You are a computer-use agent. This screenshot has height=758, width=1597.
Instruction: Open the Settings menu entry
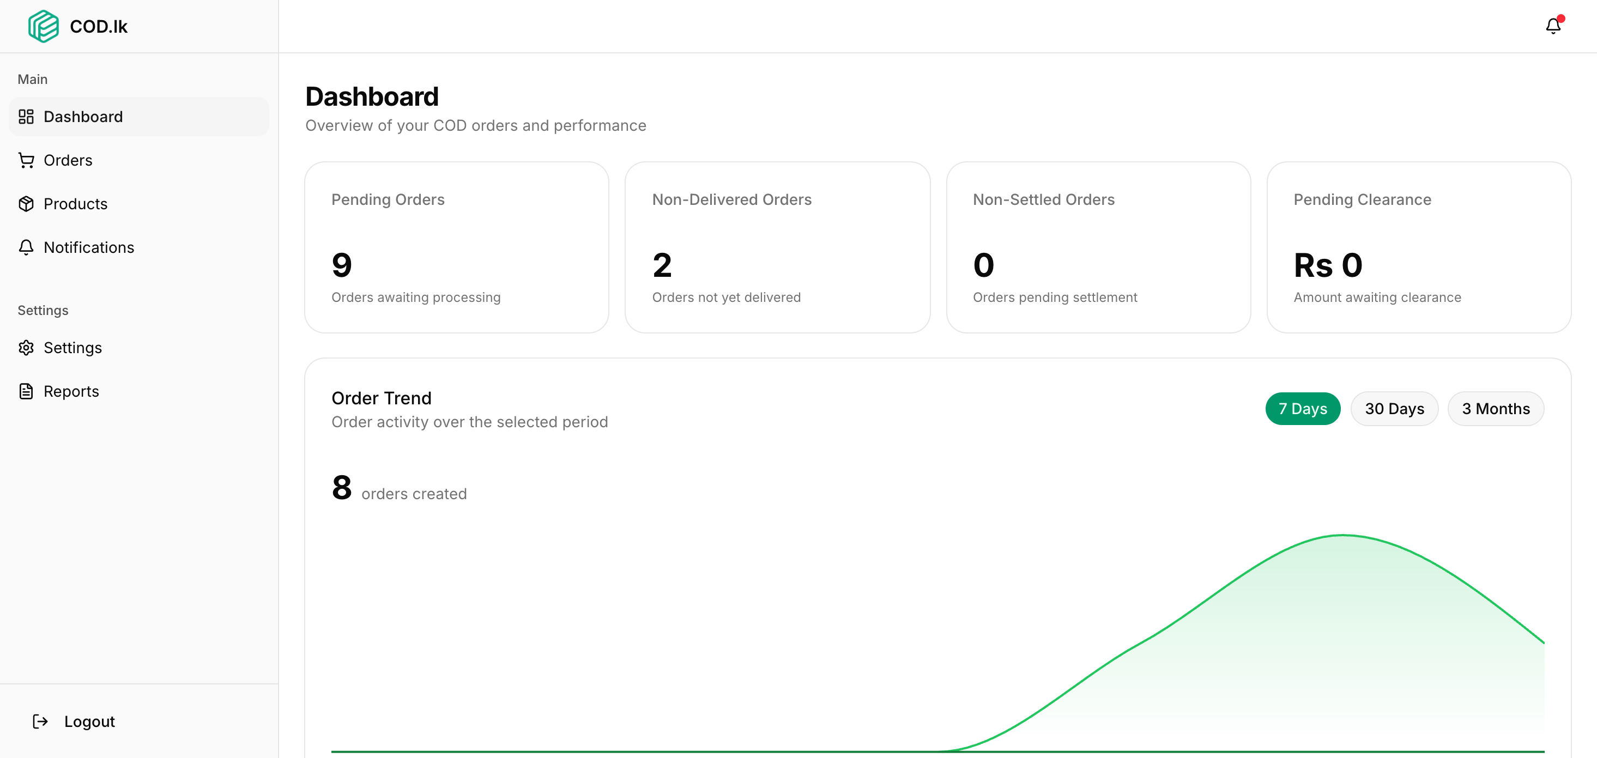[x=72, y=348]
